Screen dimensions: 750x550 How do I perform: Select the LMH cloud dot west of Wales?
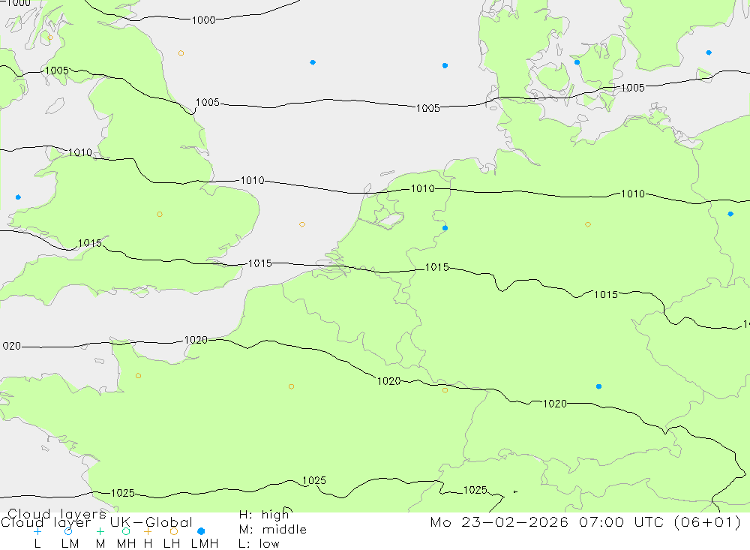click(x=18, y=197)
